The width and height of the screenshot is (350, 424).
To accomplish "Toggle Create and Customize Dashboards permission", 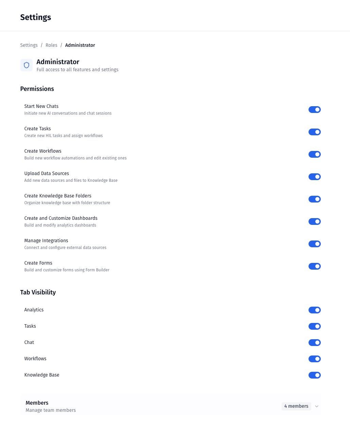I will pyautogui.click(x=314, y=221).
